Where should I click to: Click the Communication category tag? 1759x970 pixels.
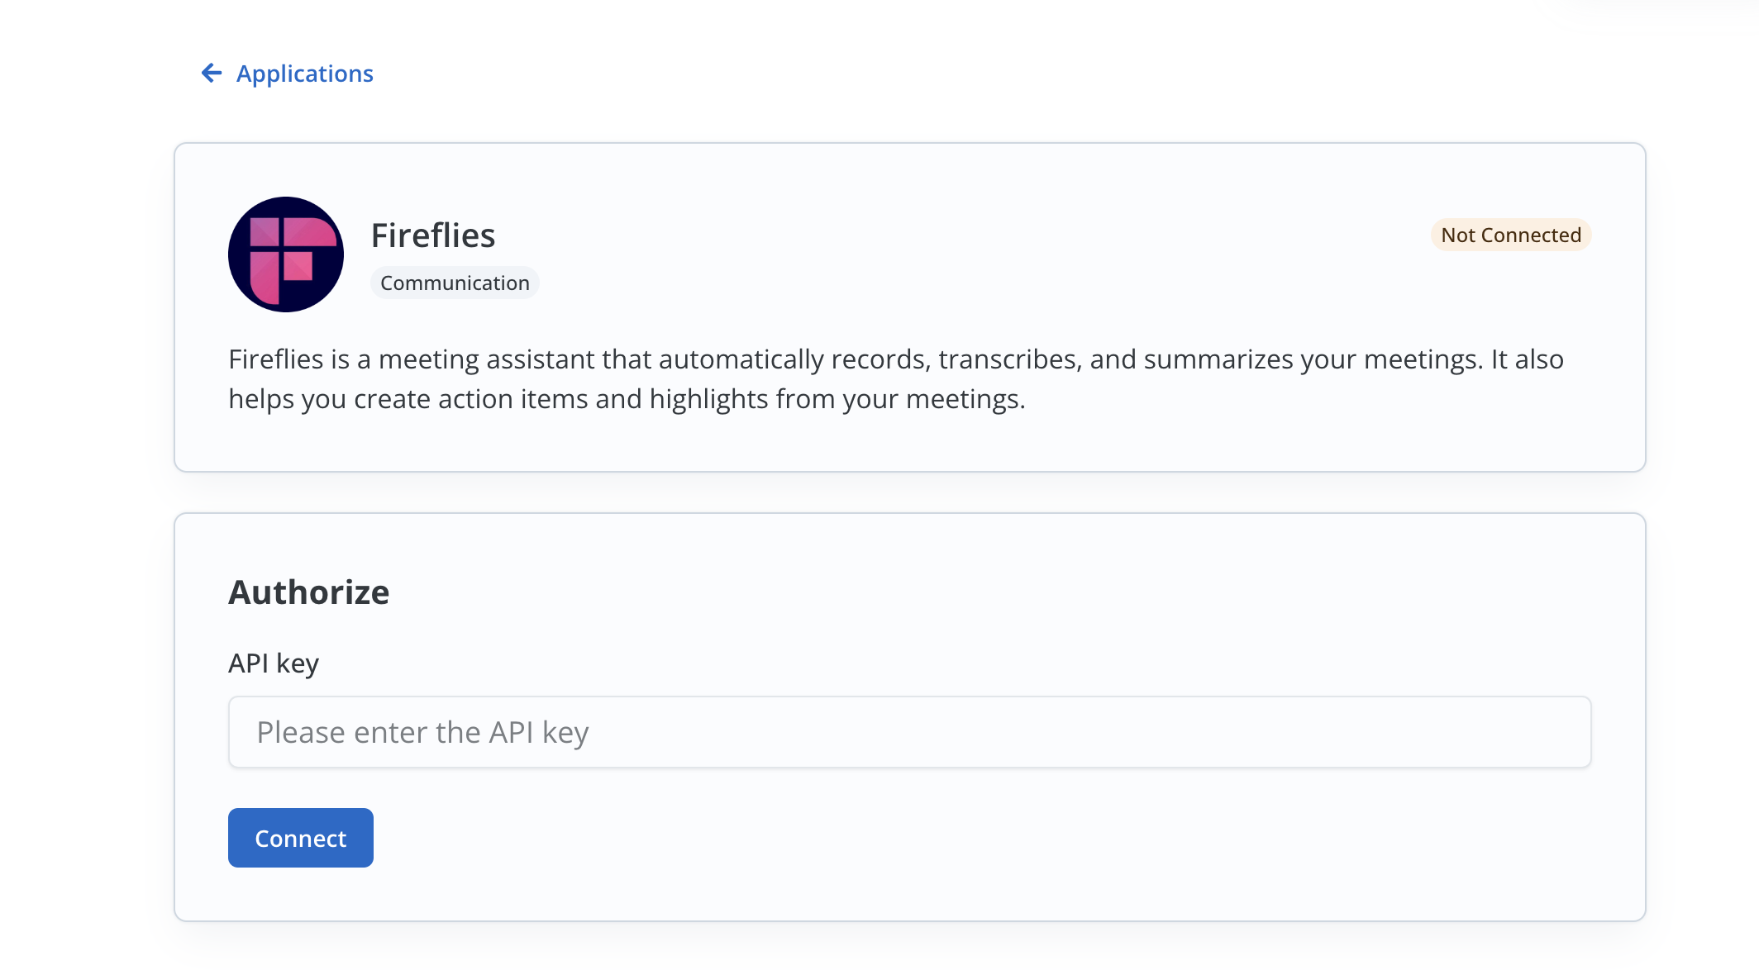(455, 283)
